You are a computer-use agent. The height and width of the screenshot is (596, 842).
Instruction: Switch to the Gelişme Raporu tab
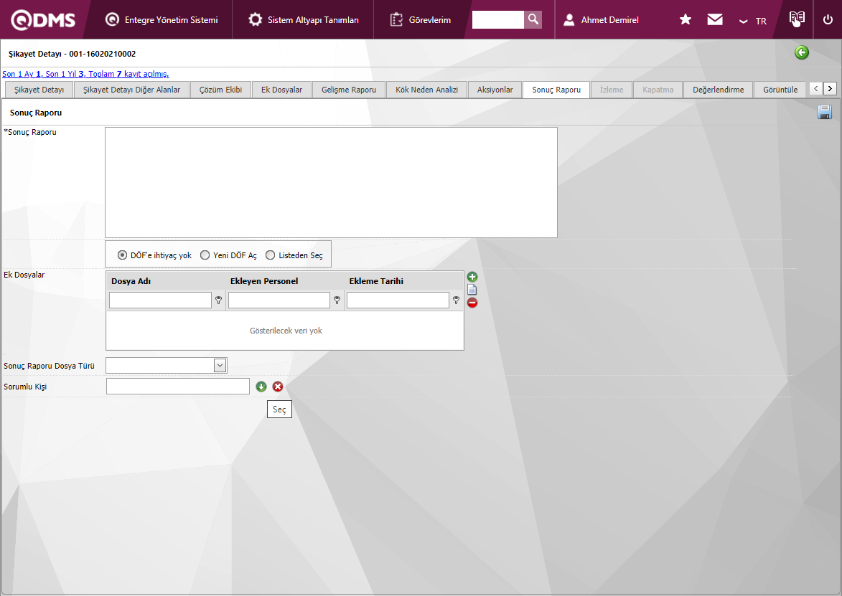(x=349, y=90)
